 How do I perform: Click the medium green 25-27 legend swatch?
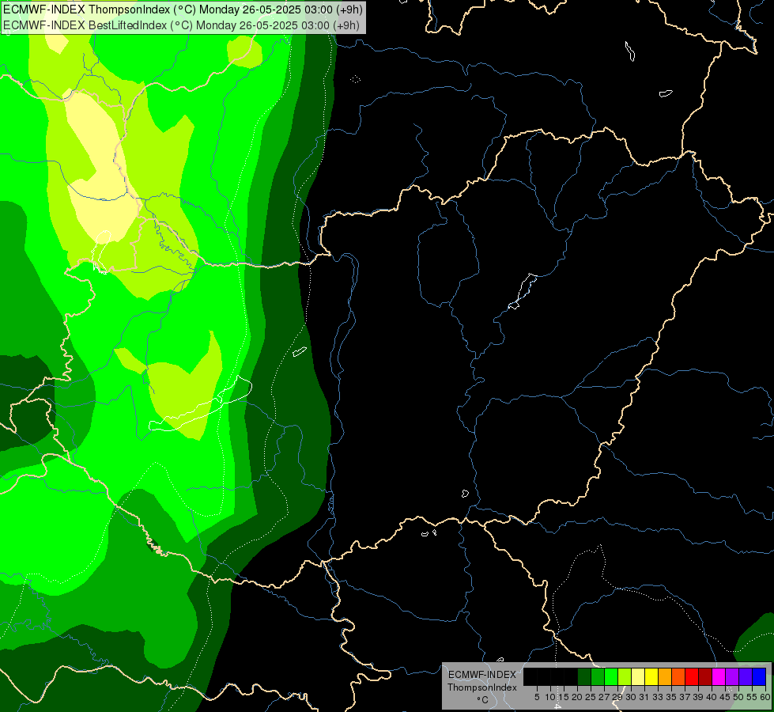coord(598,676)
